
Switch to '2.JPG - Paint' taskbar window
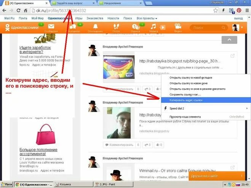tap(114, 185)
